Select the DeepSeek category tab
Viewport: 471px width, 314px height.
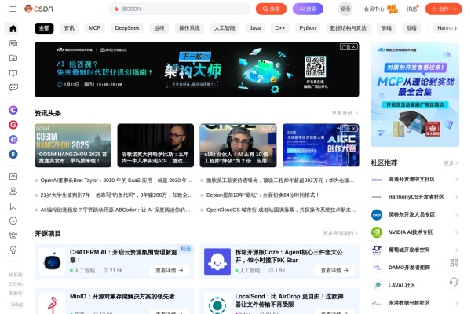point(127,28)
